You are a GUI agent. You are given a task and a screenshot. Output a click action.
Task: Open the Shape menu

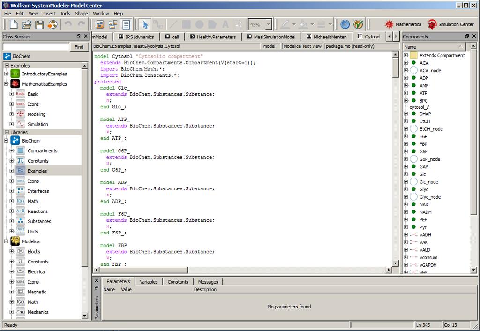point(82,14)
